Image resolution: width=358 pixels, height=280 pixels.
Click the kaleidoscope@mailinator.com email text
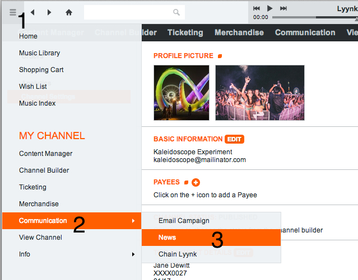click(x=199, y=160)
